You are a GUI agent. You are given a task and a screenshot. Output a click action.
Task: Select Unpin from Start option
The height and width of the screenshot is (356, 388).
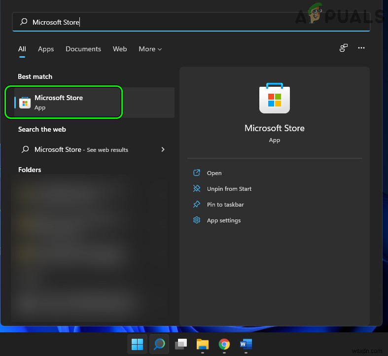tap(229, 189)
